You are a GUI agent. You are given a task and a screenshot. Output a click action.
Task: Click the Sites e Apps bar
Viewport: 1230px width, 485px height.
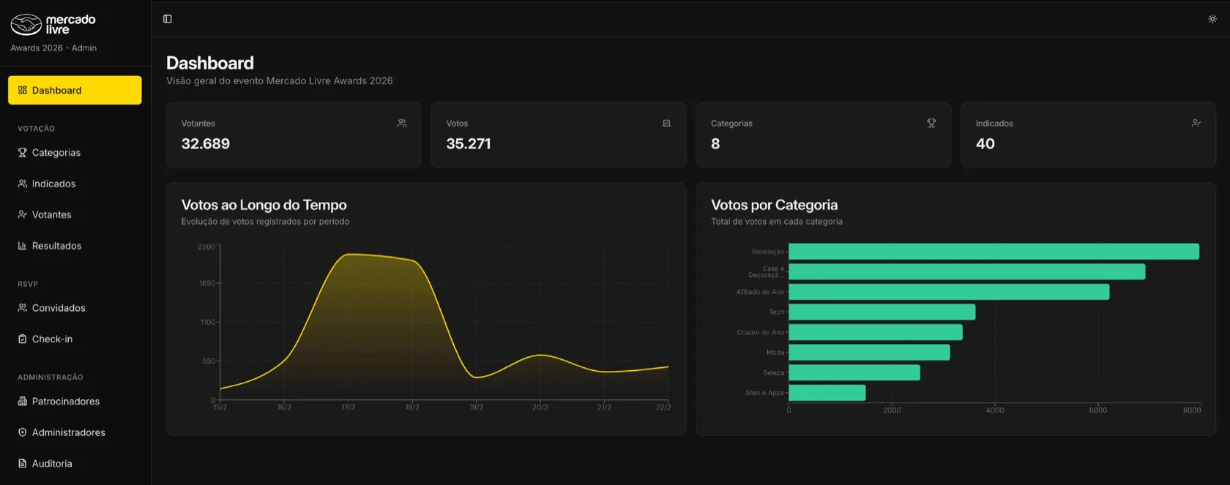click(827, 393)
